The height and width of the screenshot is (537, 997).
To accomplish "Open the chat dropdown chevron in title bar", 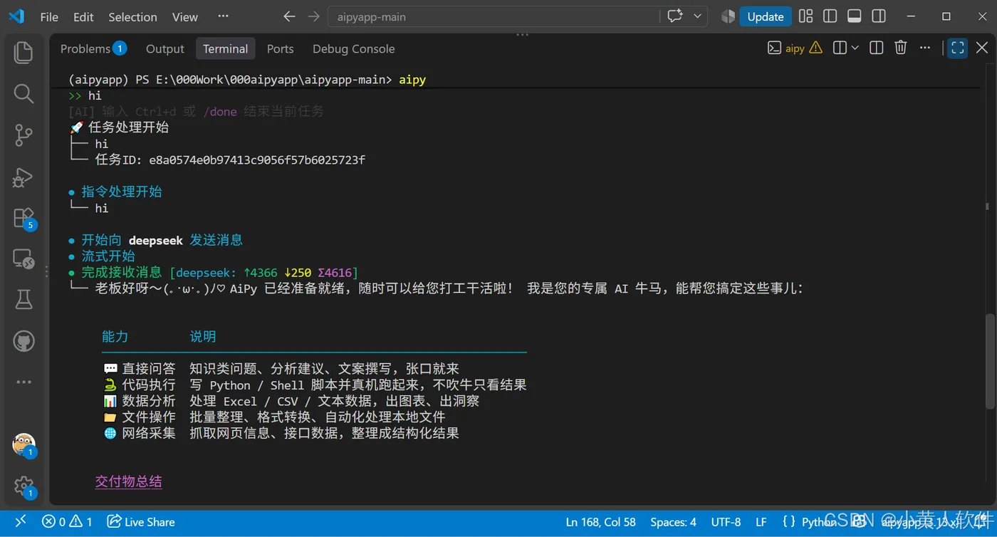I will click(697, 16).
